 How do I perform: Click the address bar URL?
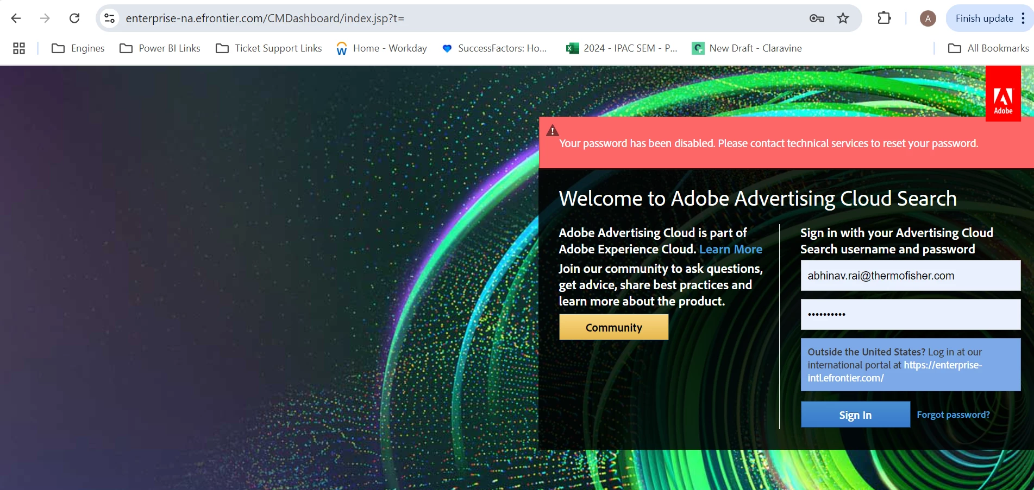click(265, 18)
